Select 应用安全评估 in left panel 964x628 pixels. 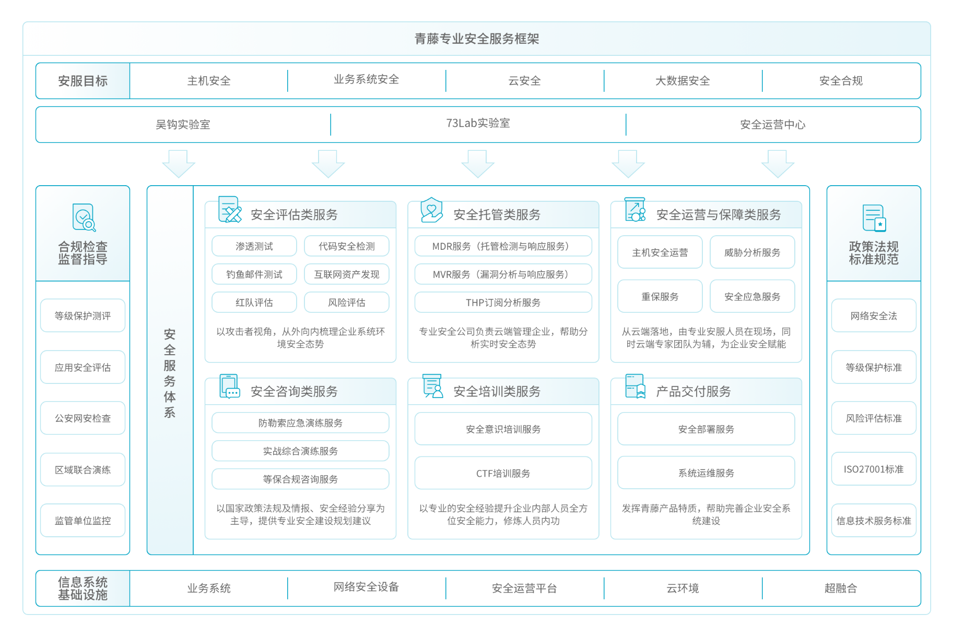pos(83,367)
